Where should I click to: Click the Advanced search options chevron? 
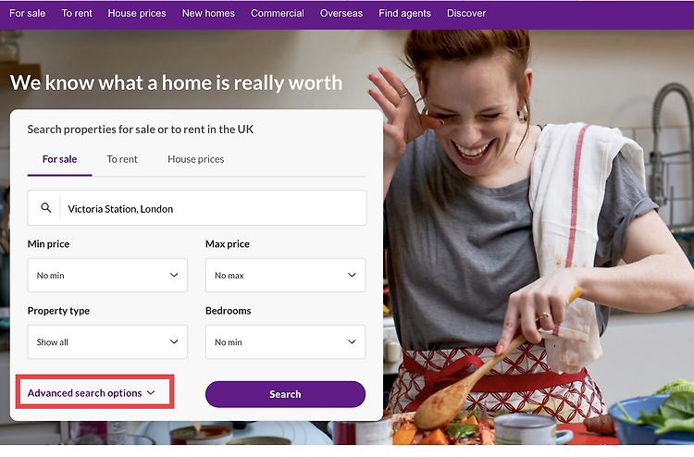point(151,393)
